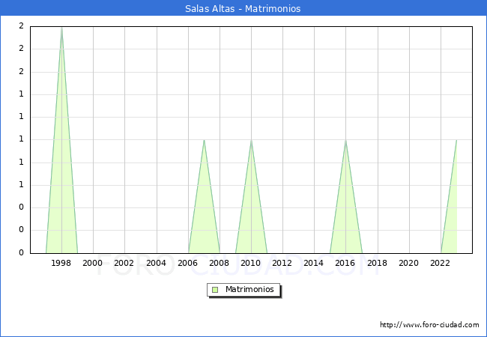This screenshot has height=337, width=487.
Task: Click the 2008 x-axis label
Action: (220, 263)
